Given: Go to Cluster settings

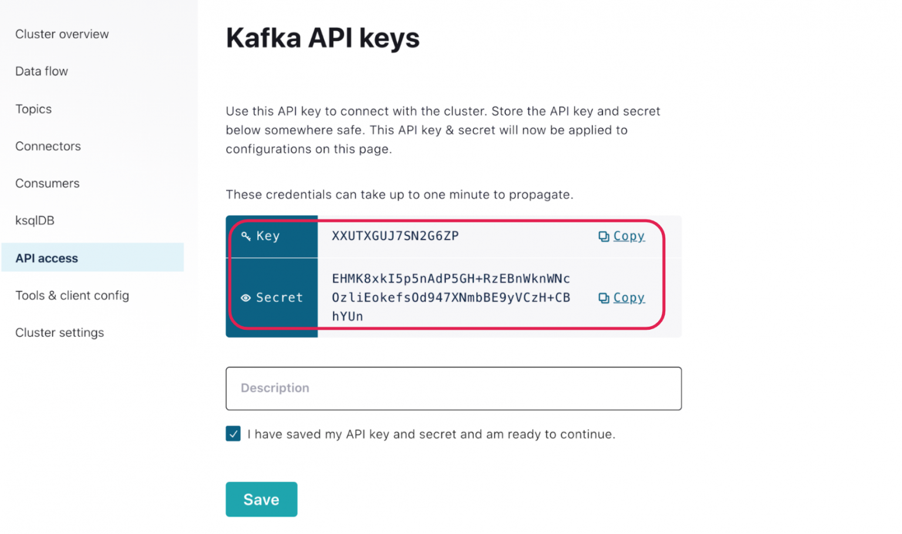Looking at the screenshot, I should [x=59, y=333].
